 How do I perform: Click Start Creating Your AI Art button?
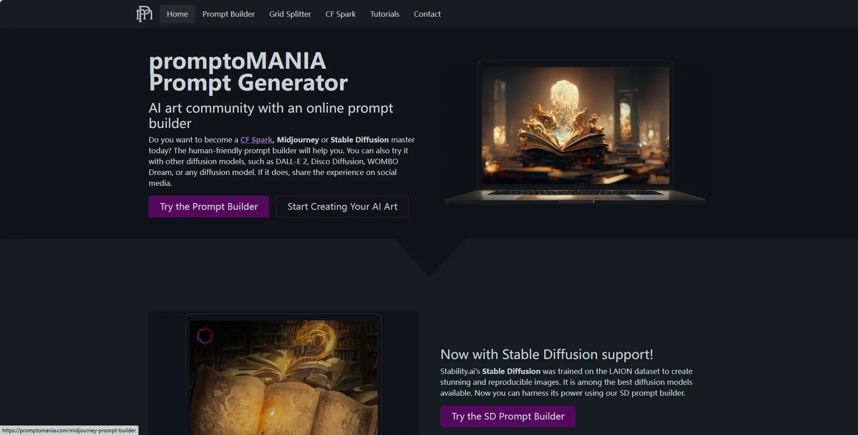(x=342, y=207)
